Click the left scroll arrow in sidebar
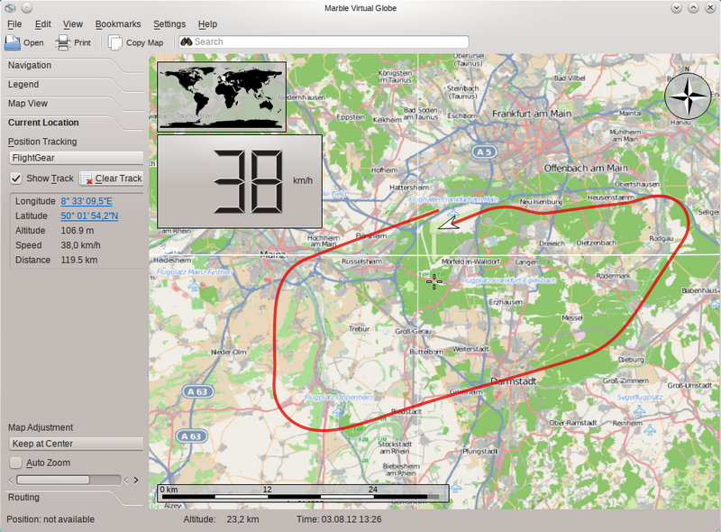 pyautogui.click(x=11, y=480)
